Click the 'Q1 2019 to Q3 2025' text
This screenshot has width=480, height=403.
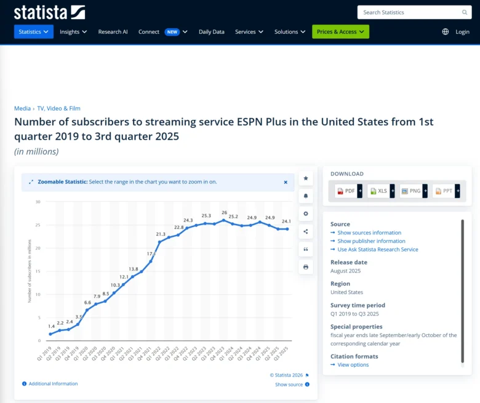(x=354, y=314)
